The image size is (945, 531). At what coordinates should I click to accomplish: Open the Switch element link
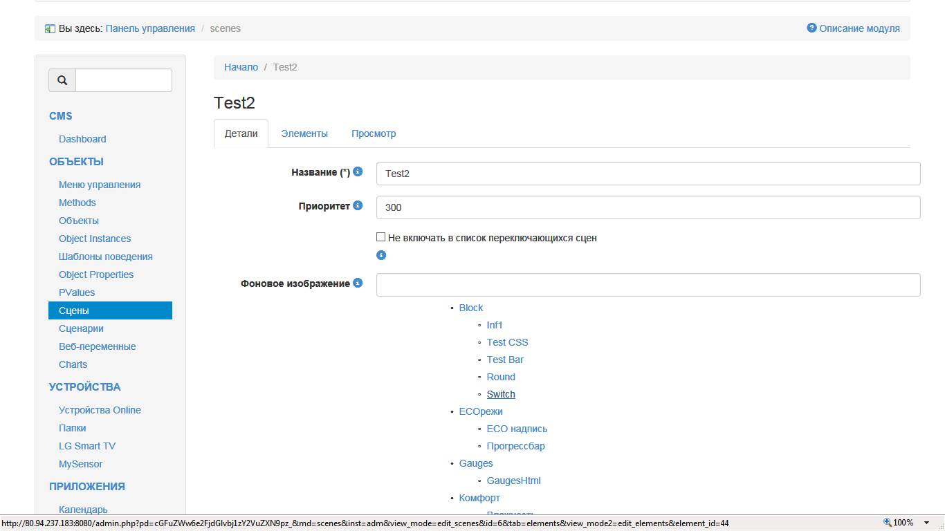(x=501, y=394)
